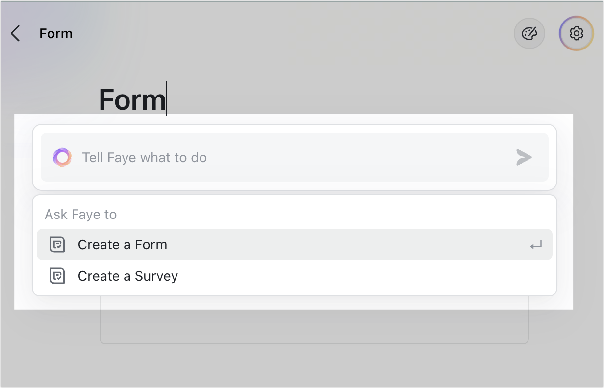
Task: Select the form icon beside "Create a Form"
Action: pos(58,244)
